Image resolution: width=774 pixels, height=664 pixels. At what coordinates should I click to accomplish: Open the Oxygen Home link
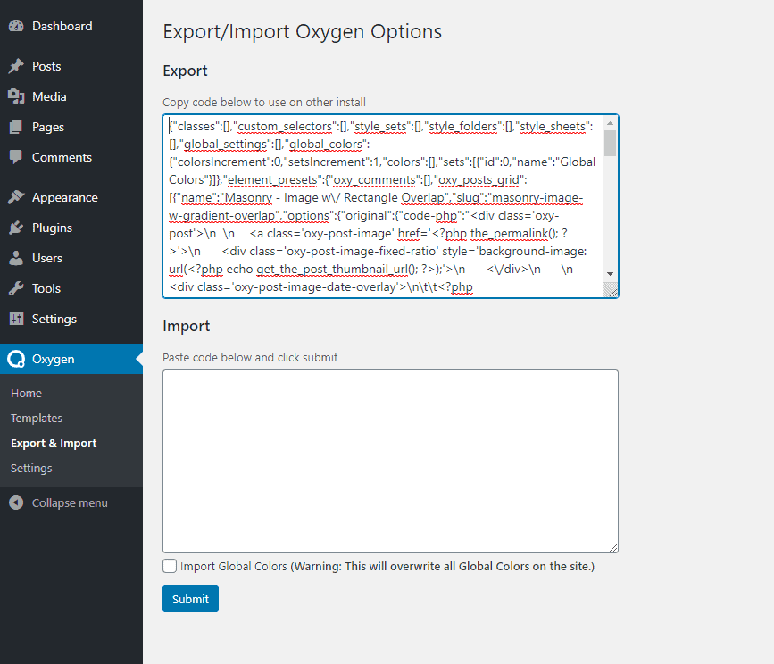click(26, 393)
